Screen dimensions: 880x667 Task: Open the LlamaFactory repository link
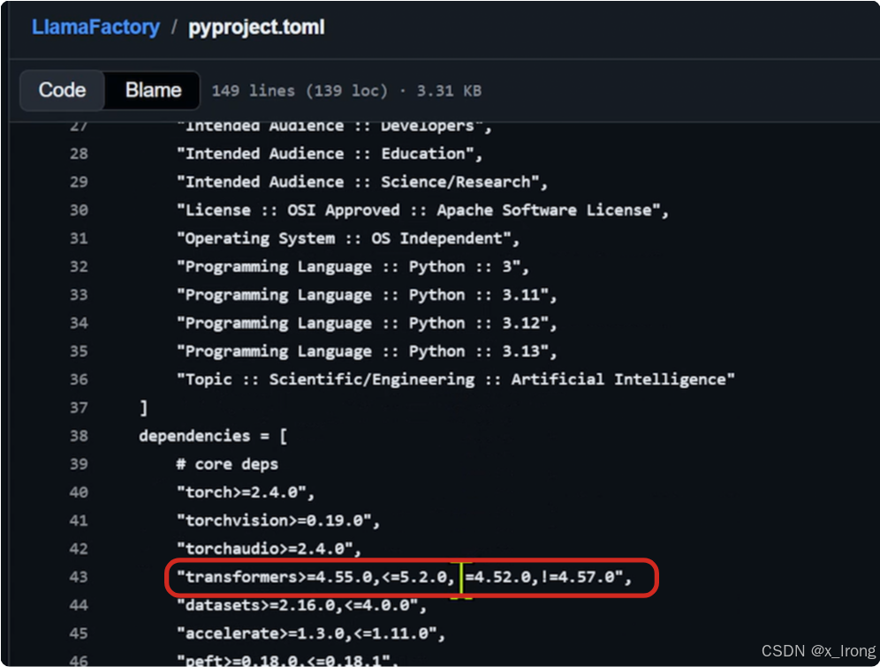click(x=95, y=27)
